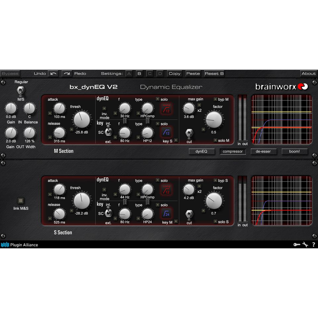Enable key M checkbox
The width and height of the screenshot is (318, 318).
point(176,221)
